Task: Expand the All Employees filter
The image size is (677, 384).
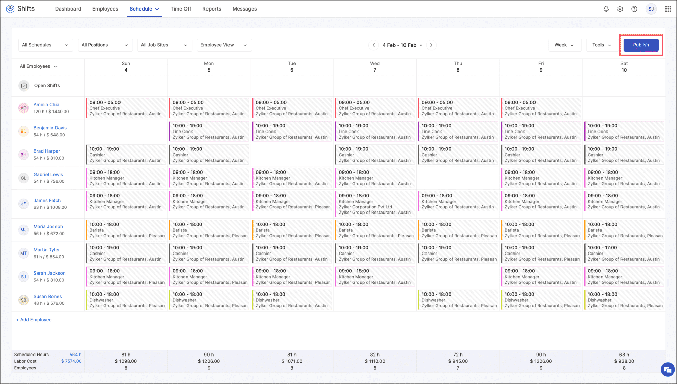Action: [x=38, y=66]
